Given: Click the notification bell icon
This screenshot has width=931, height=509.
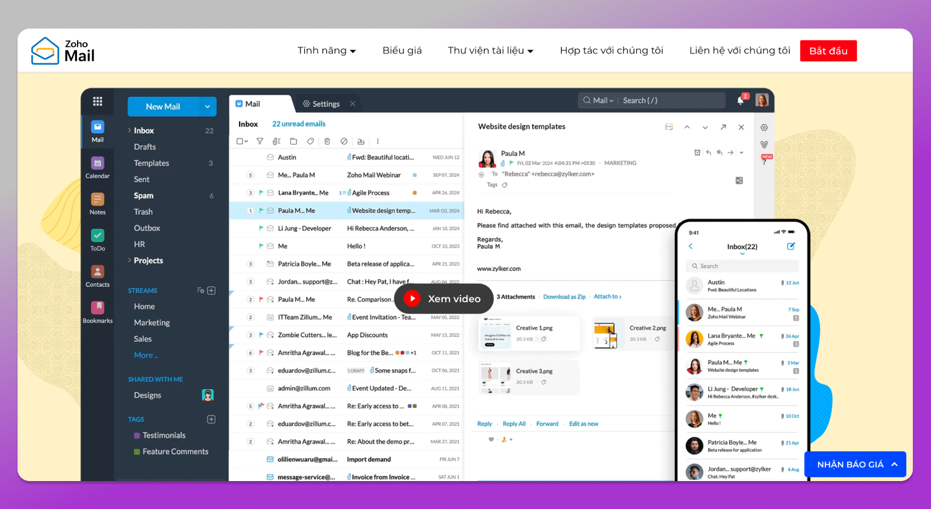Looking at the screenshot, I should [x=741, y=100].
